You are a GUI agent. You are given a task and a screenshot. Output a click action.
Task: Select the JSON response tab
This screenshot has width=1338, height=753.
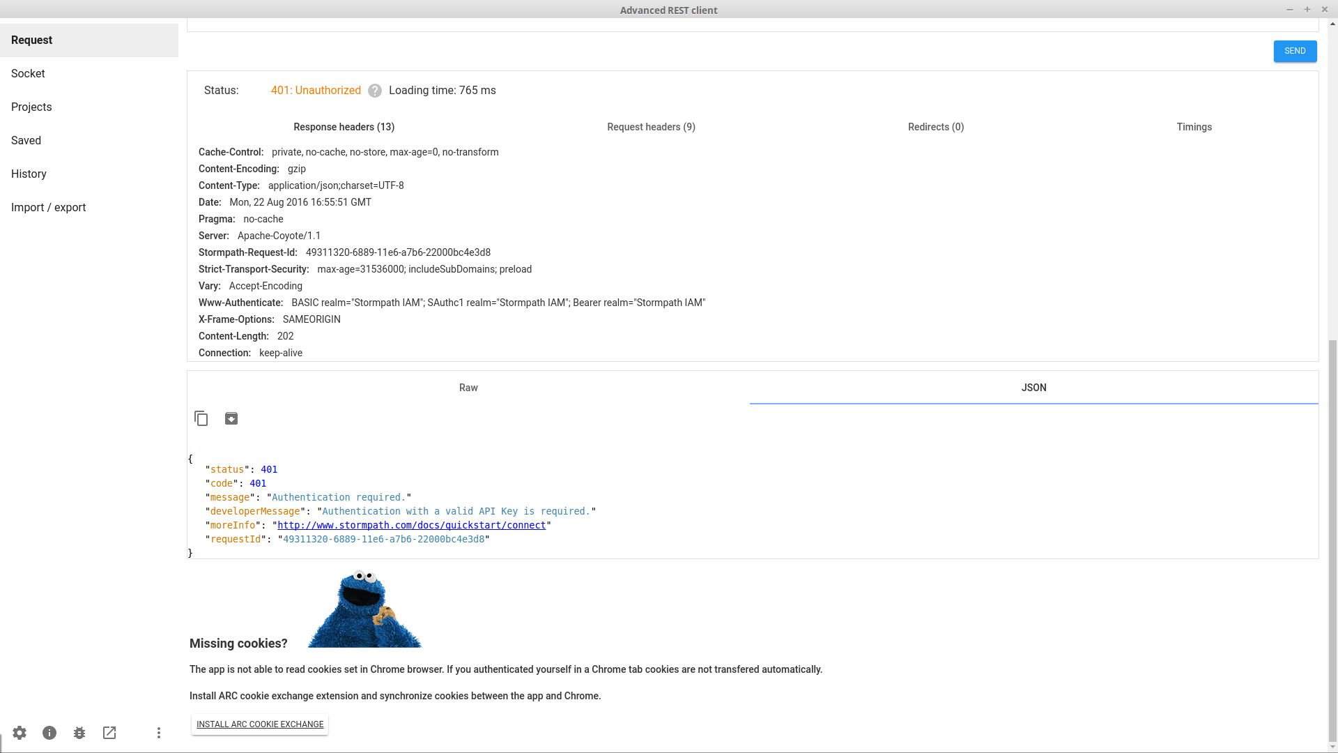[x=1034, y=388]
